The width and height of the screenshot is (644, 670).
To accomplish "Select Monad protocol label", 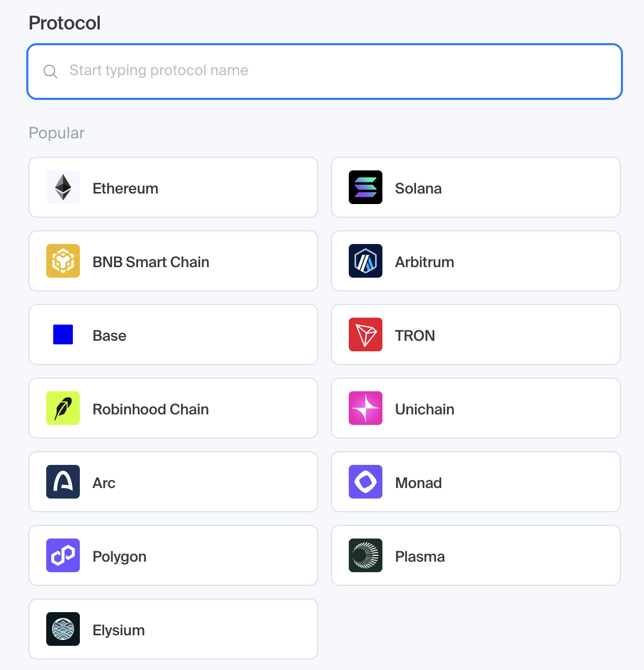I will click(418, 483).
